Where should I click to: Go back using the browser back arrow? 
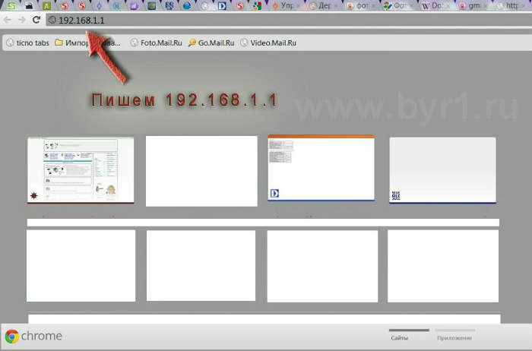[x=7, y=20]
